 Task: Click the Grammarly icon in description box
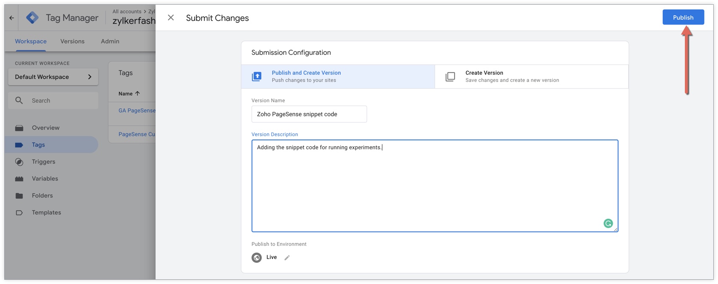(608, 223)
